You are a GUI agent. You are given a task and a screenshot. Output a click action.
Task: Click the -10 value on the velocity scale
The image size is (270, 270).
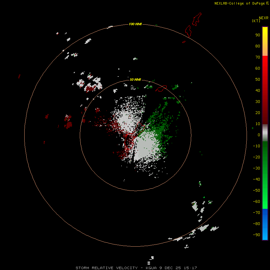pos(256,146)
